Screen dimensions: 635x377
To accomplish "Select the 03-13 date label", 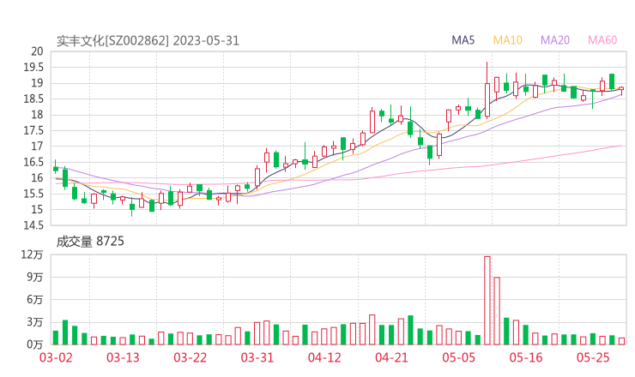I will tap(122, 357).
